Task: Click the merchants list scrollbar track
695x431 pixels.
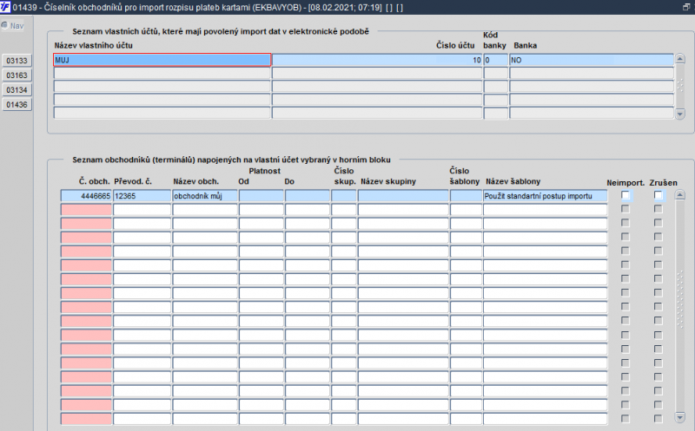Action: click(x=679, y=305)
